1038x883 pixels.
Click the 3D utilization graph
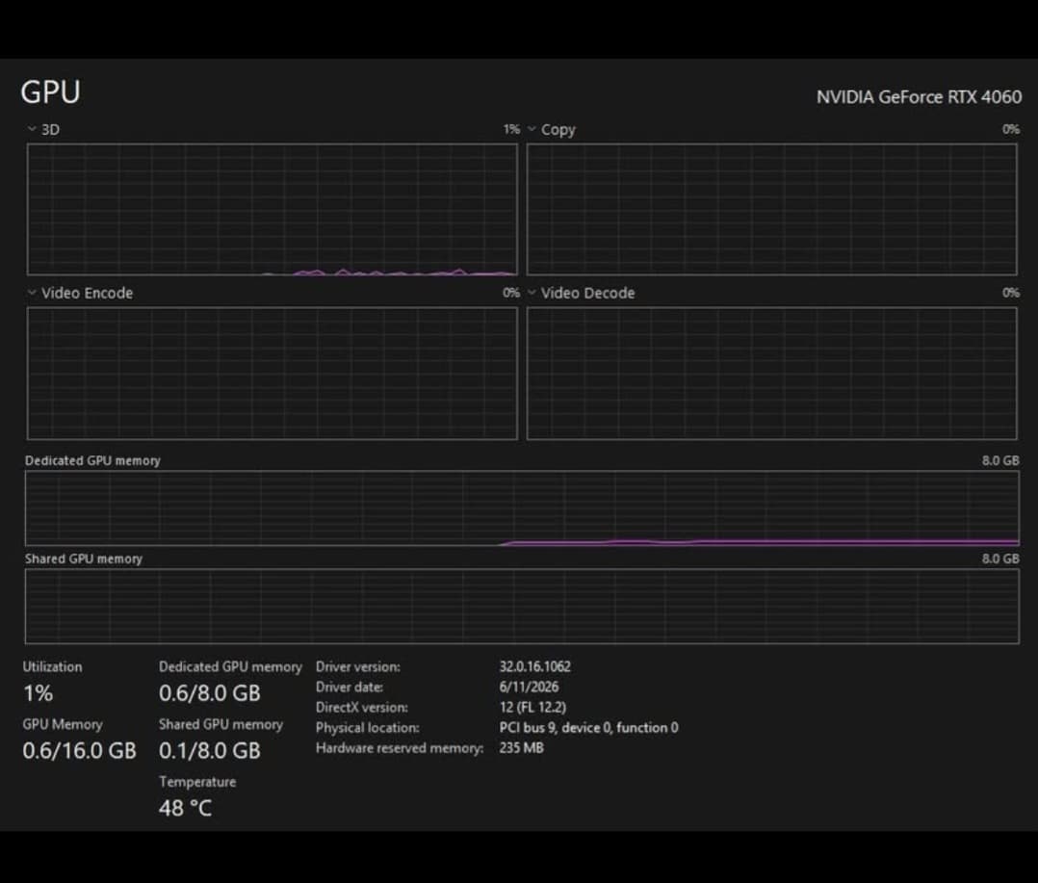click(x=272, y=209)
